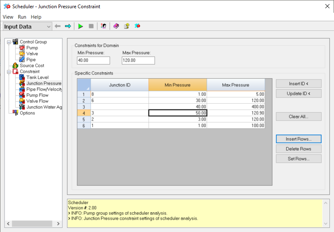Click the Delete Rows button

299,149
